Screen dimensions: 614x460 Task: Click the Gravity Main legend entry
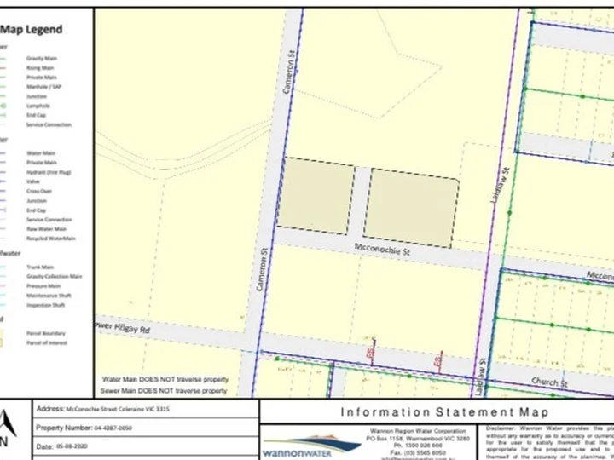(42, 58)
